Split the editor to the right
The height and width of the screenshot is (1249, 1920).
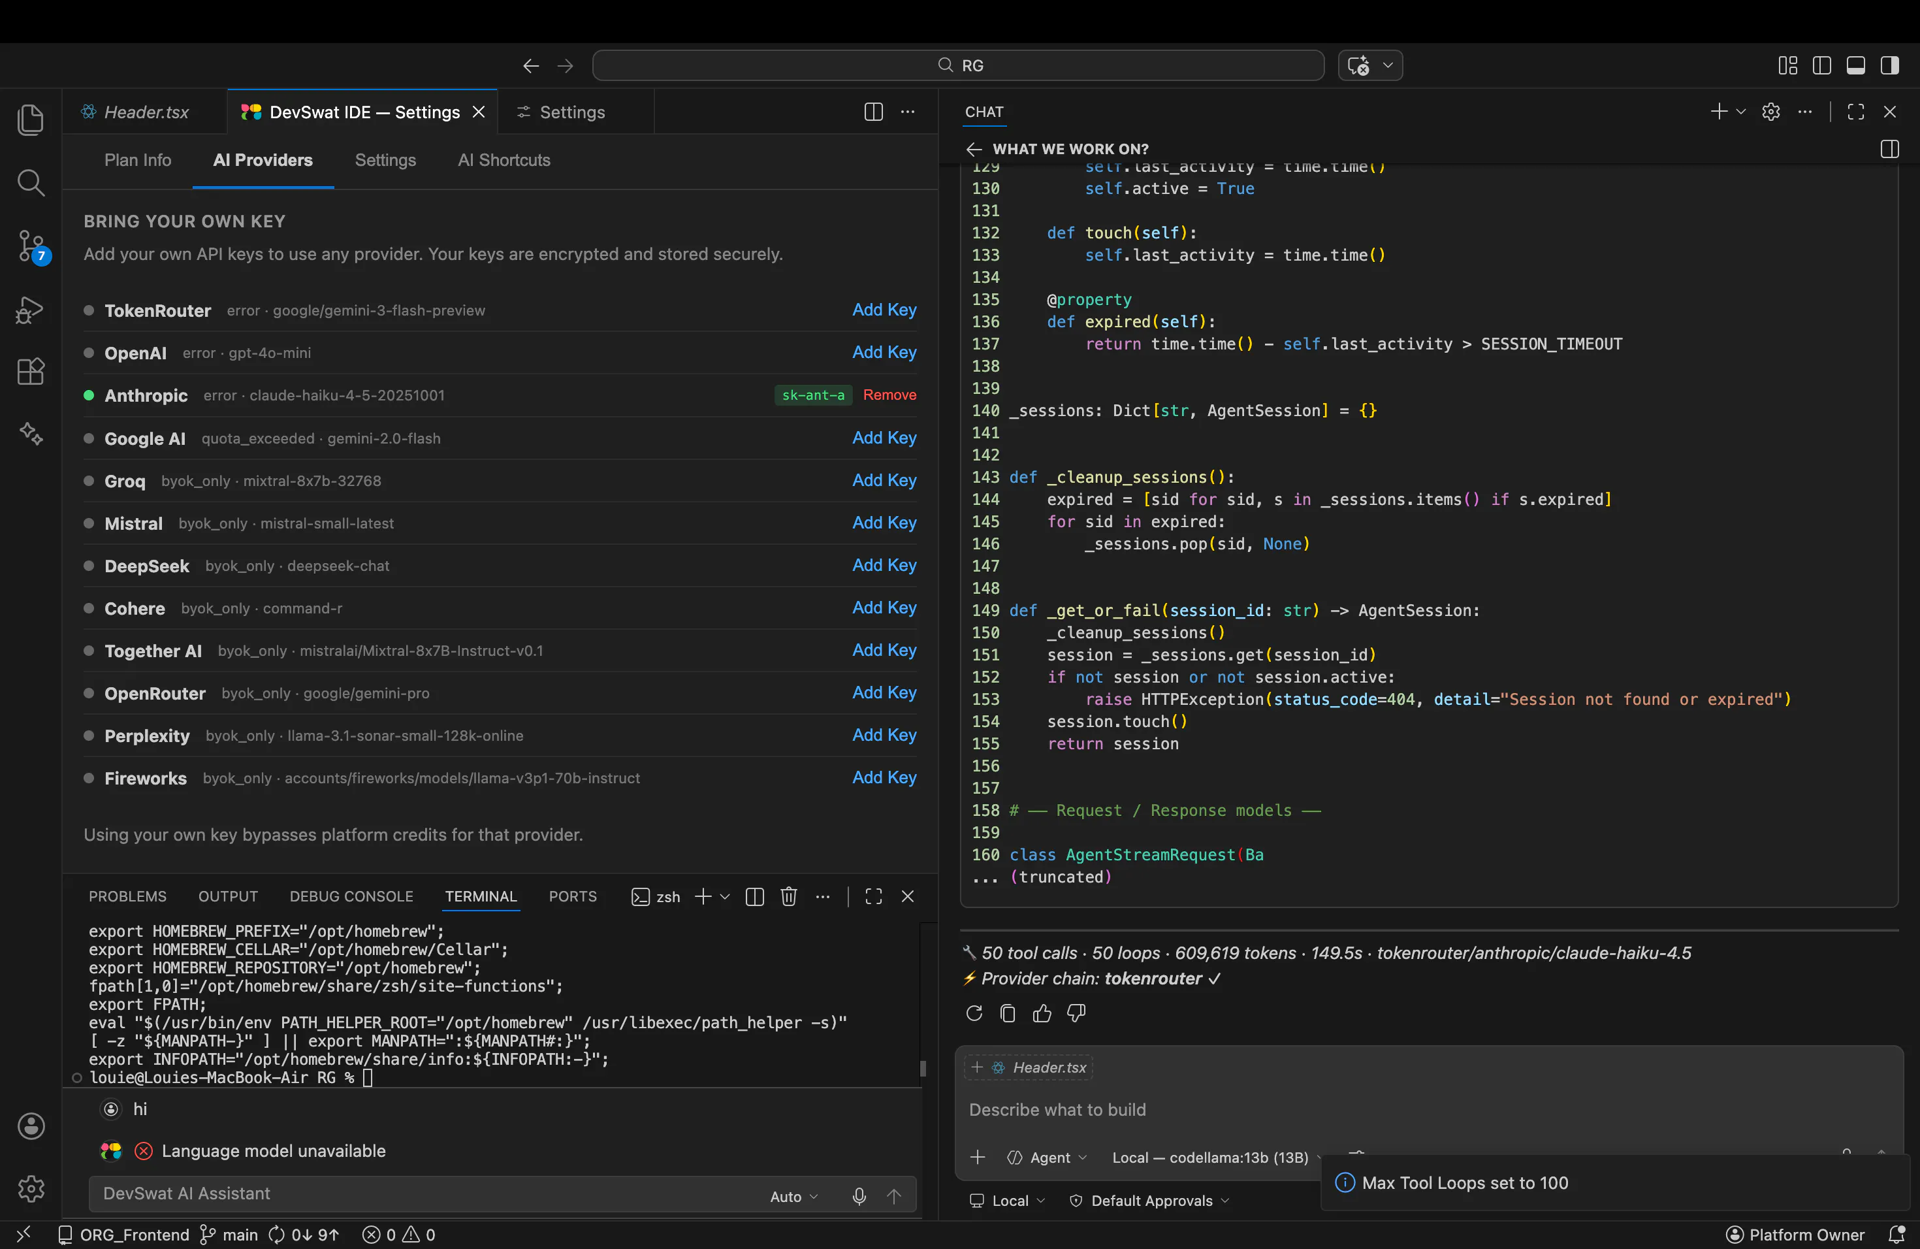coord(873,111)
